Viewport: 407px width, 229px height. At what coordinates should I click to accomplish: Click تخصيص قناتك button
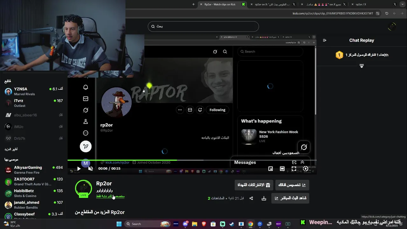[x=292, y=185]
